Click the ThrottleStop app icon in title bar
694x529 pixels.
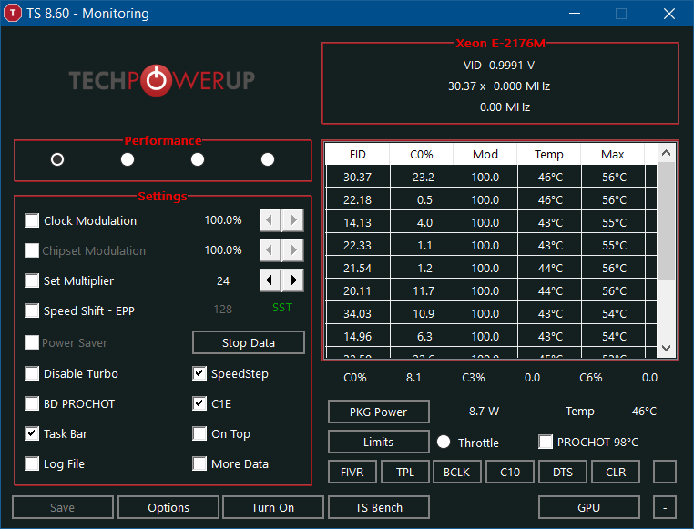[x=13, y=14]
